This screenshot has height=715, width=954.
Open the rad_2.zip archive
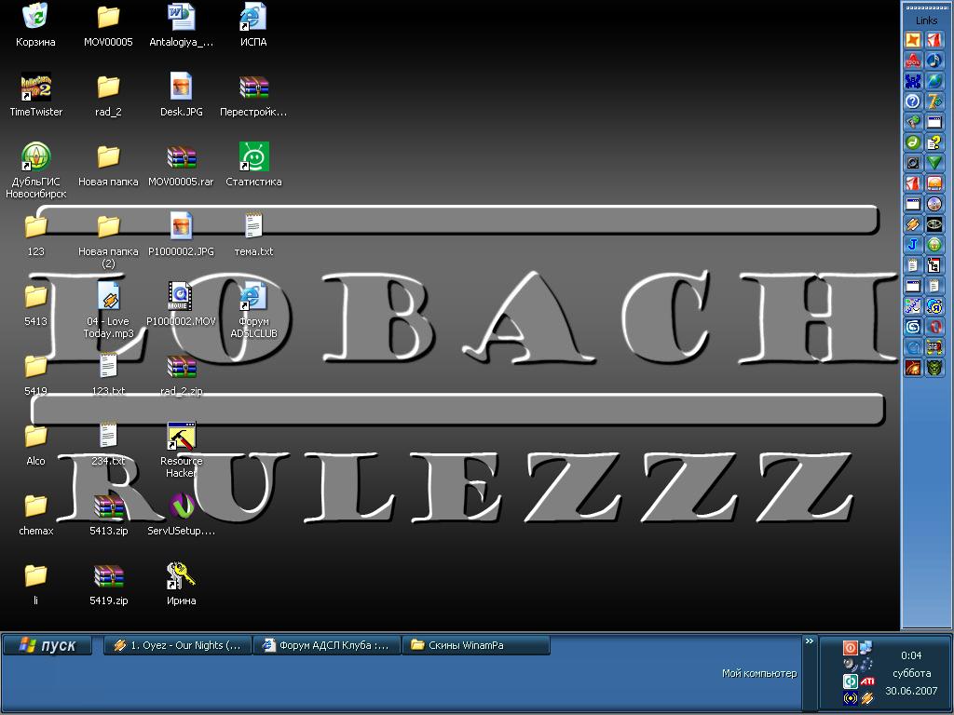pos(182,374)
